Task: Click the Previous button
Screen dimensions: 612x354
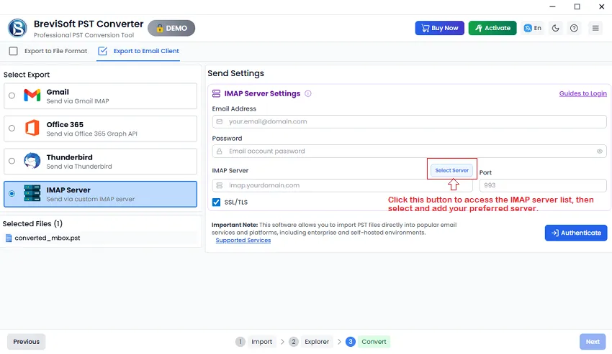Action: [26, 342]
